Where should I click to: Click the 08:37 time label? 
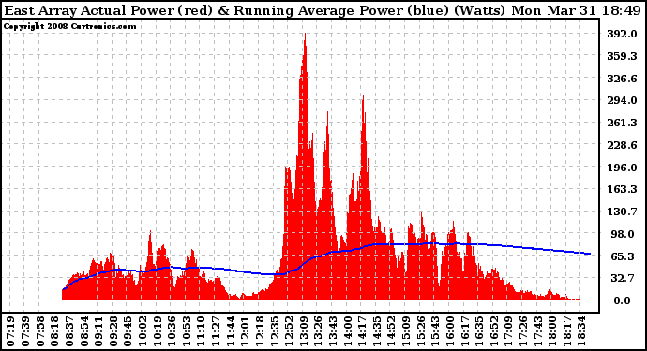pyautogui.click(x=69, y=331)
